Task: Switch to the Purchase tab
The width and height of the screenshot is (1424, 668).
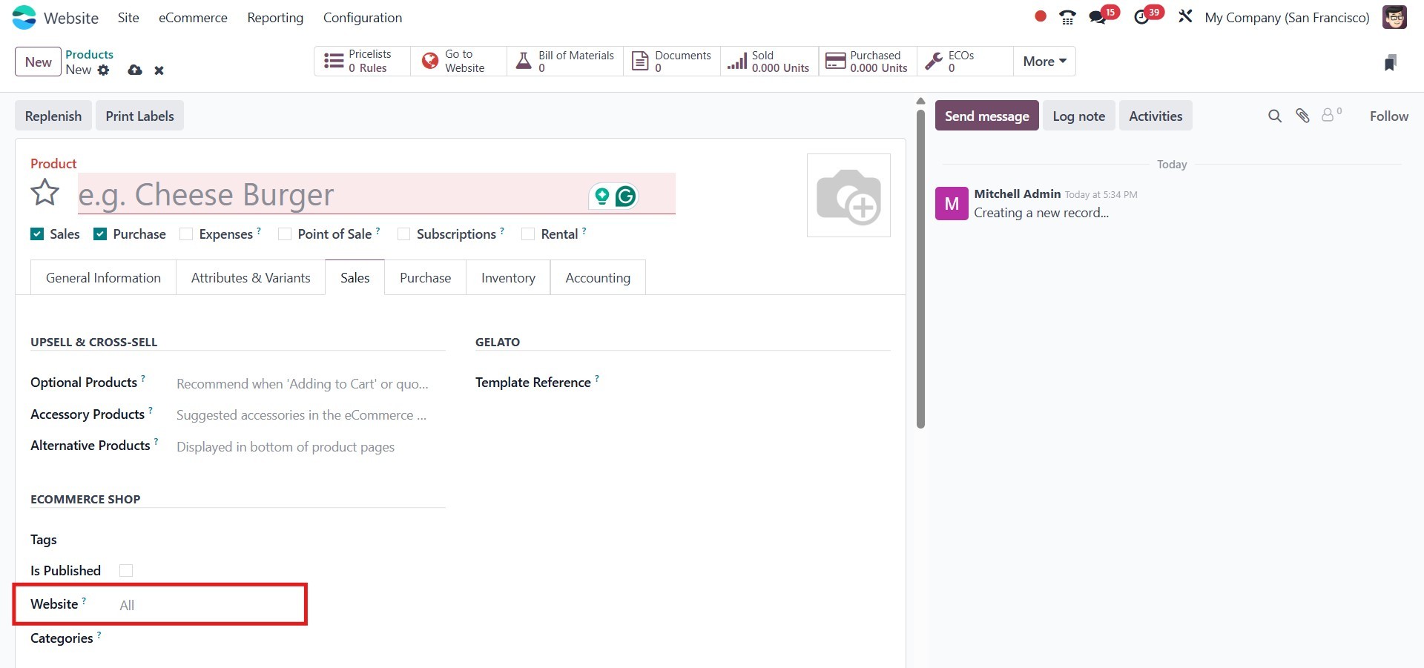Action: (x=425, y=277)
